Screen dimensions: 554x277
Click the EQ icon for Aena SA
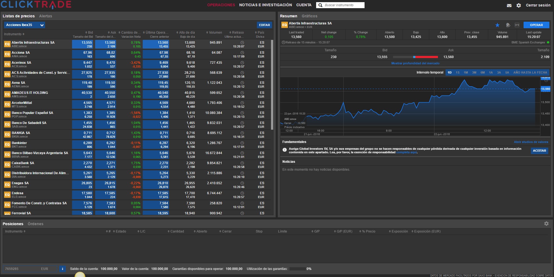tap(7, 84)
